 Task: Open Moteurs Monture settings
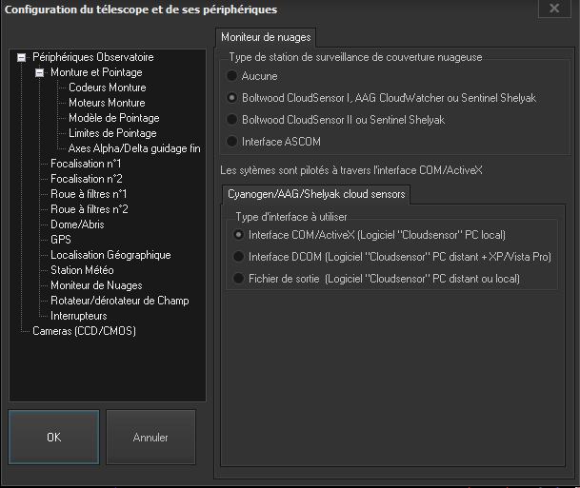[107, 103]
